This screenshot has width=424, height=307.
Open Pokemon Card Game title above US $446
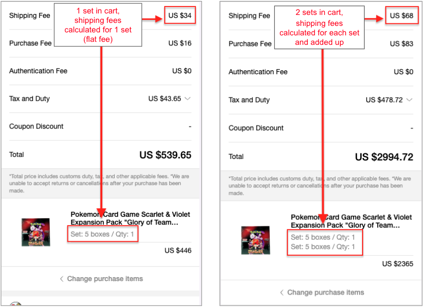click(130, 218)
